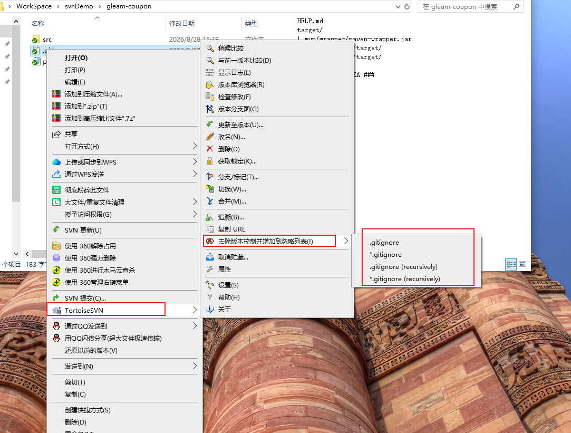The height and width of the screenshot is (433, 571).
Task: Expand the 授予访问权限(G) submenu arrow
Action: tap(195, 214)
